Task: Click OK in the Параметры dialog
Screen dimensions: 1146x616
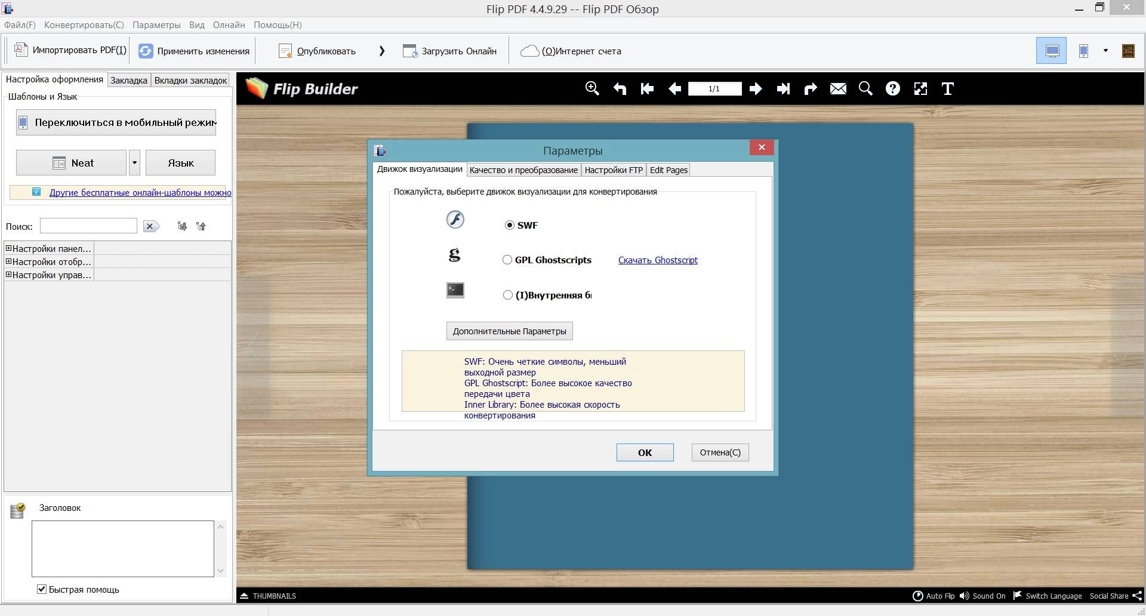Action: 645,452
